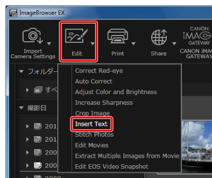Click the Import Camera Settings label
This screenshot has width=212, height=178.
tap(33, 54)
